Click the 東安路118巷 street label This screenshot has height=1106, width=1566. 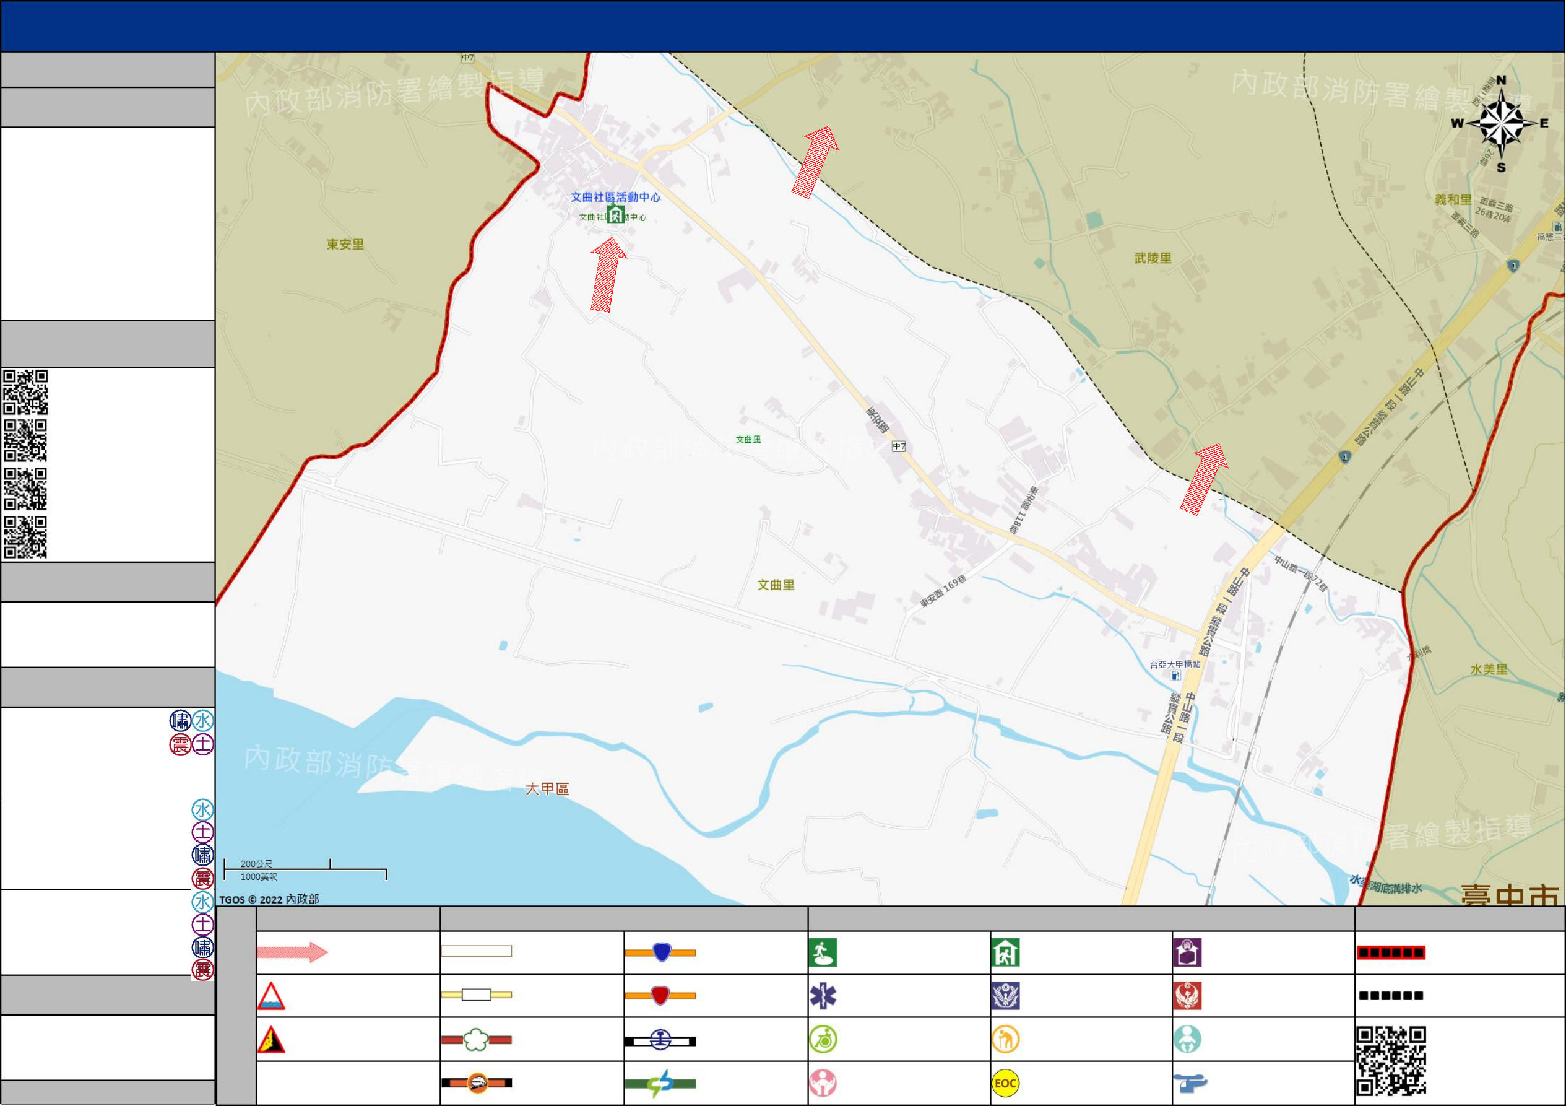tap(1023, 510)
